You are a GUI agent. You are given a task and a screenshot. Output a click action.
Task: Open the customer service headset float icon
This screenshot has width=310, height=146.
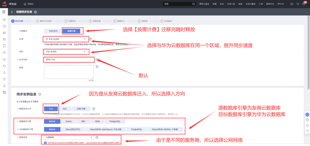pyautogui.click(x=307, y=114)
